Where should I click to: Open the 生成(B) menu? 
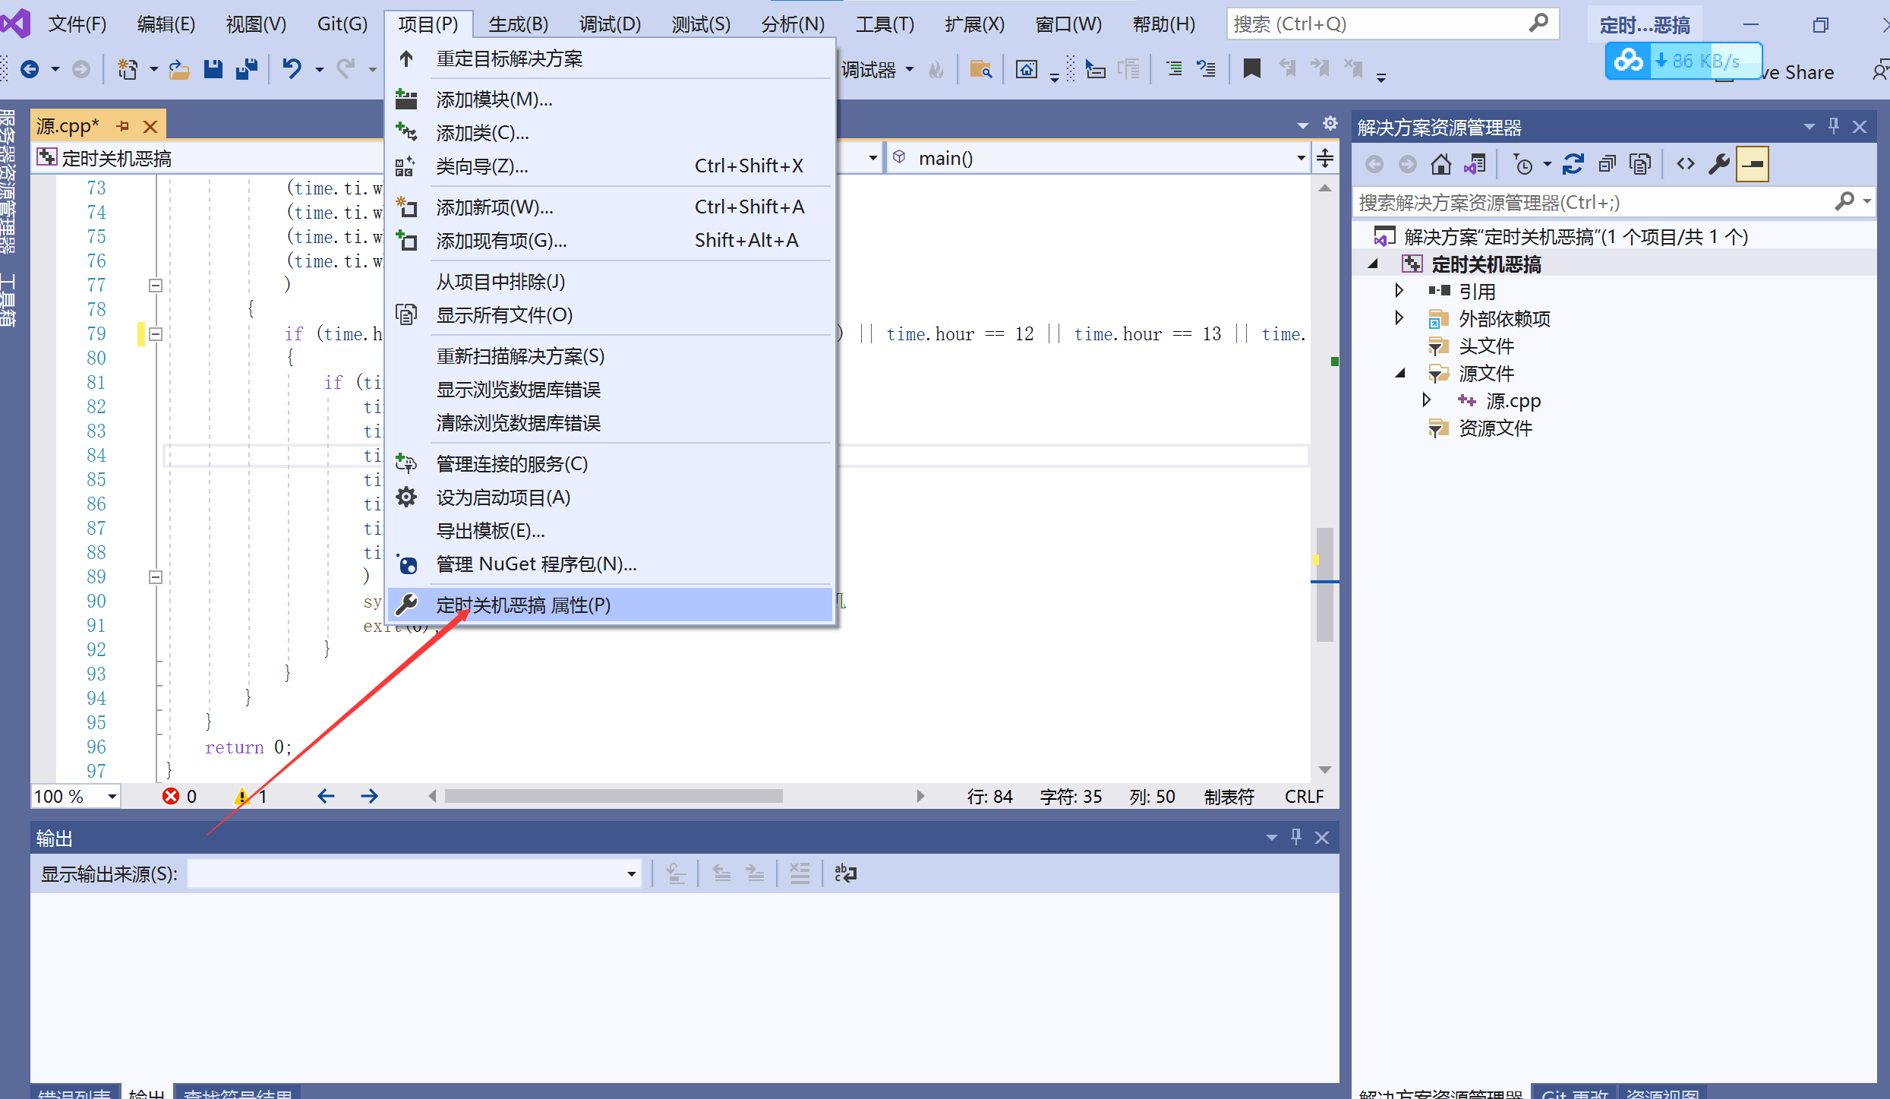(518, 24)
